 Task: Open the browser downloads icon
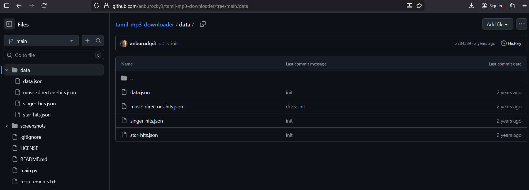pos(471,6)
